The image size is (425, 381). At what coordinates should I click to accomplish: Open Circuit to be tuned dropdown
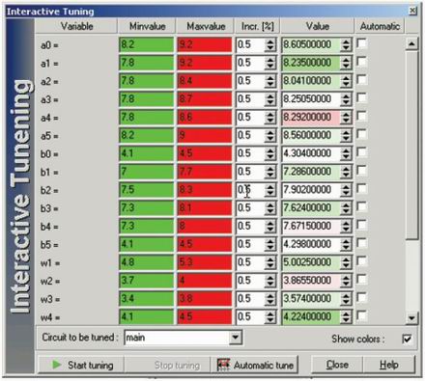[x=236, y=338]
